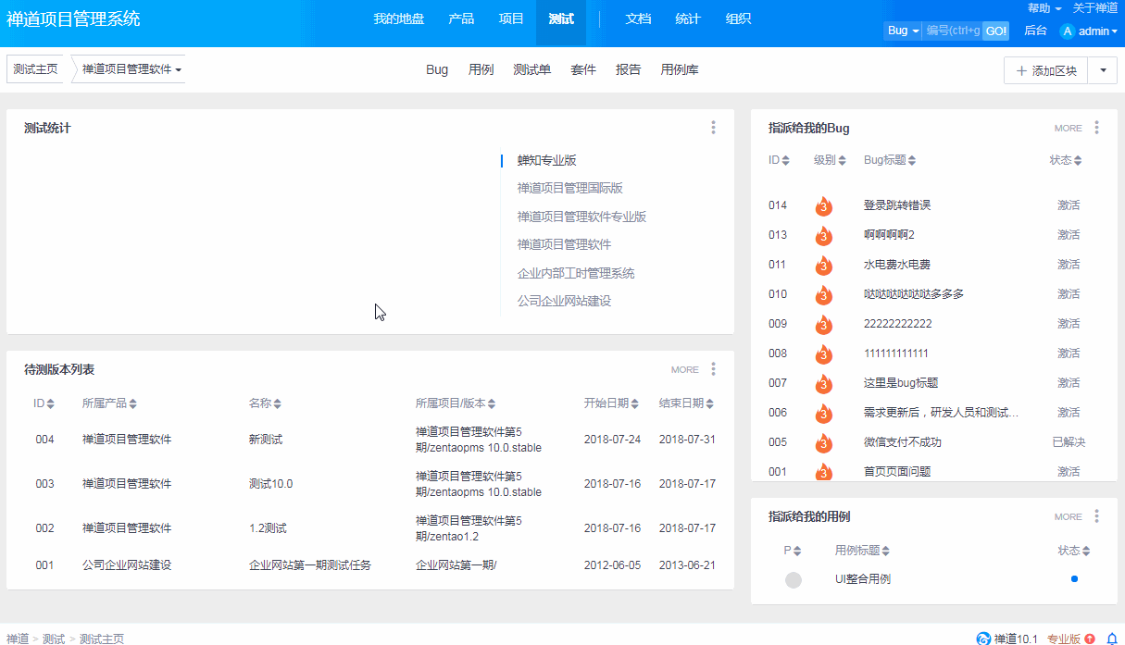Open the 用例库 submenu item
Image resolution: width=1125 pixels, height=645 pixels.
680,69
